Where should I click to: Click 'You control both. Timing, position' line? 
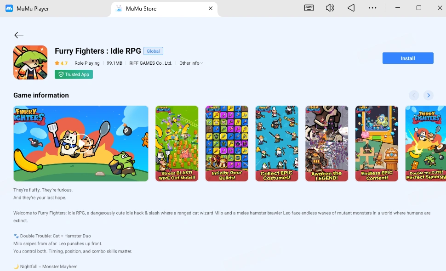coord(73,251)
